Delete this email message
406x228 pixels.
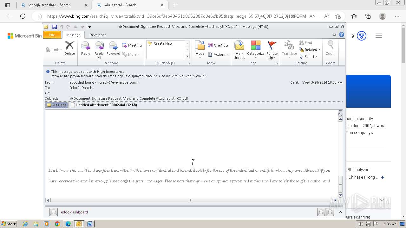pyautogui.click(x=69, y=48)
